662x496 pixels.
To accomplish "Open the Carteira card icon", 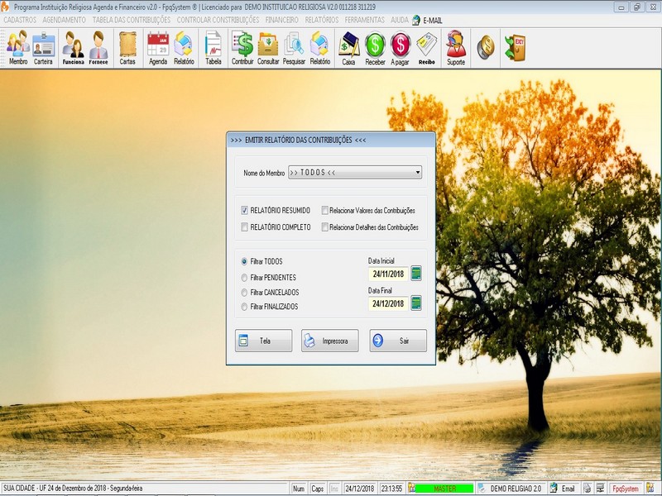I will tap(44, 48).
